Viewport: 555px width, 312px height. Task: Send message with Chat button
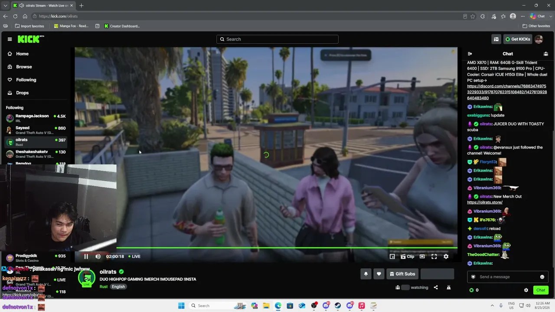pos(541,290)
